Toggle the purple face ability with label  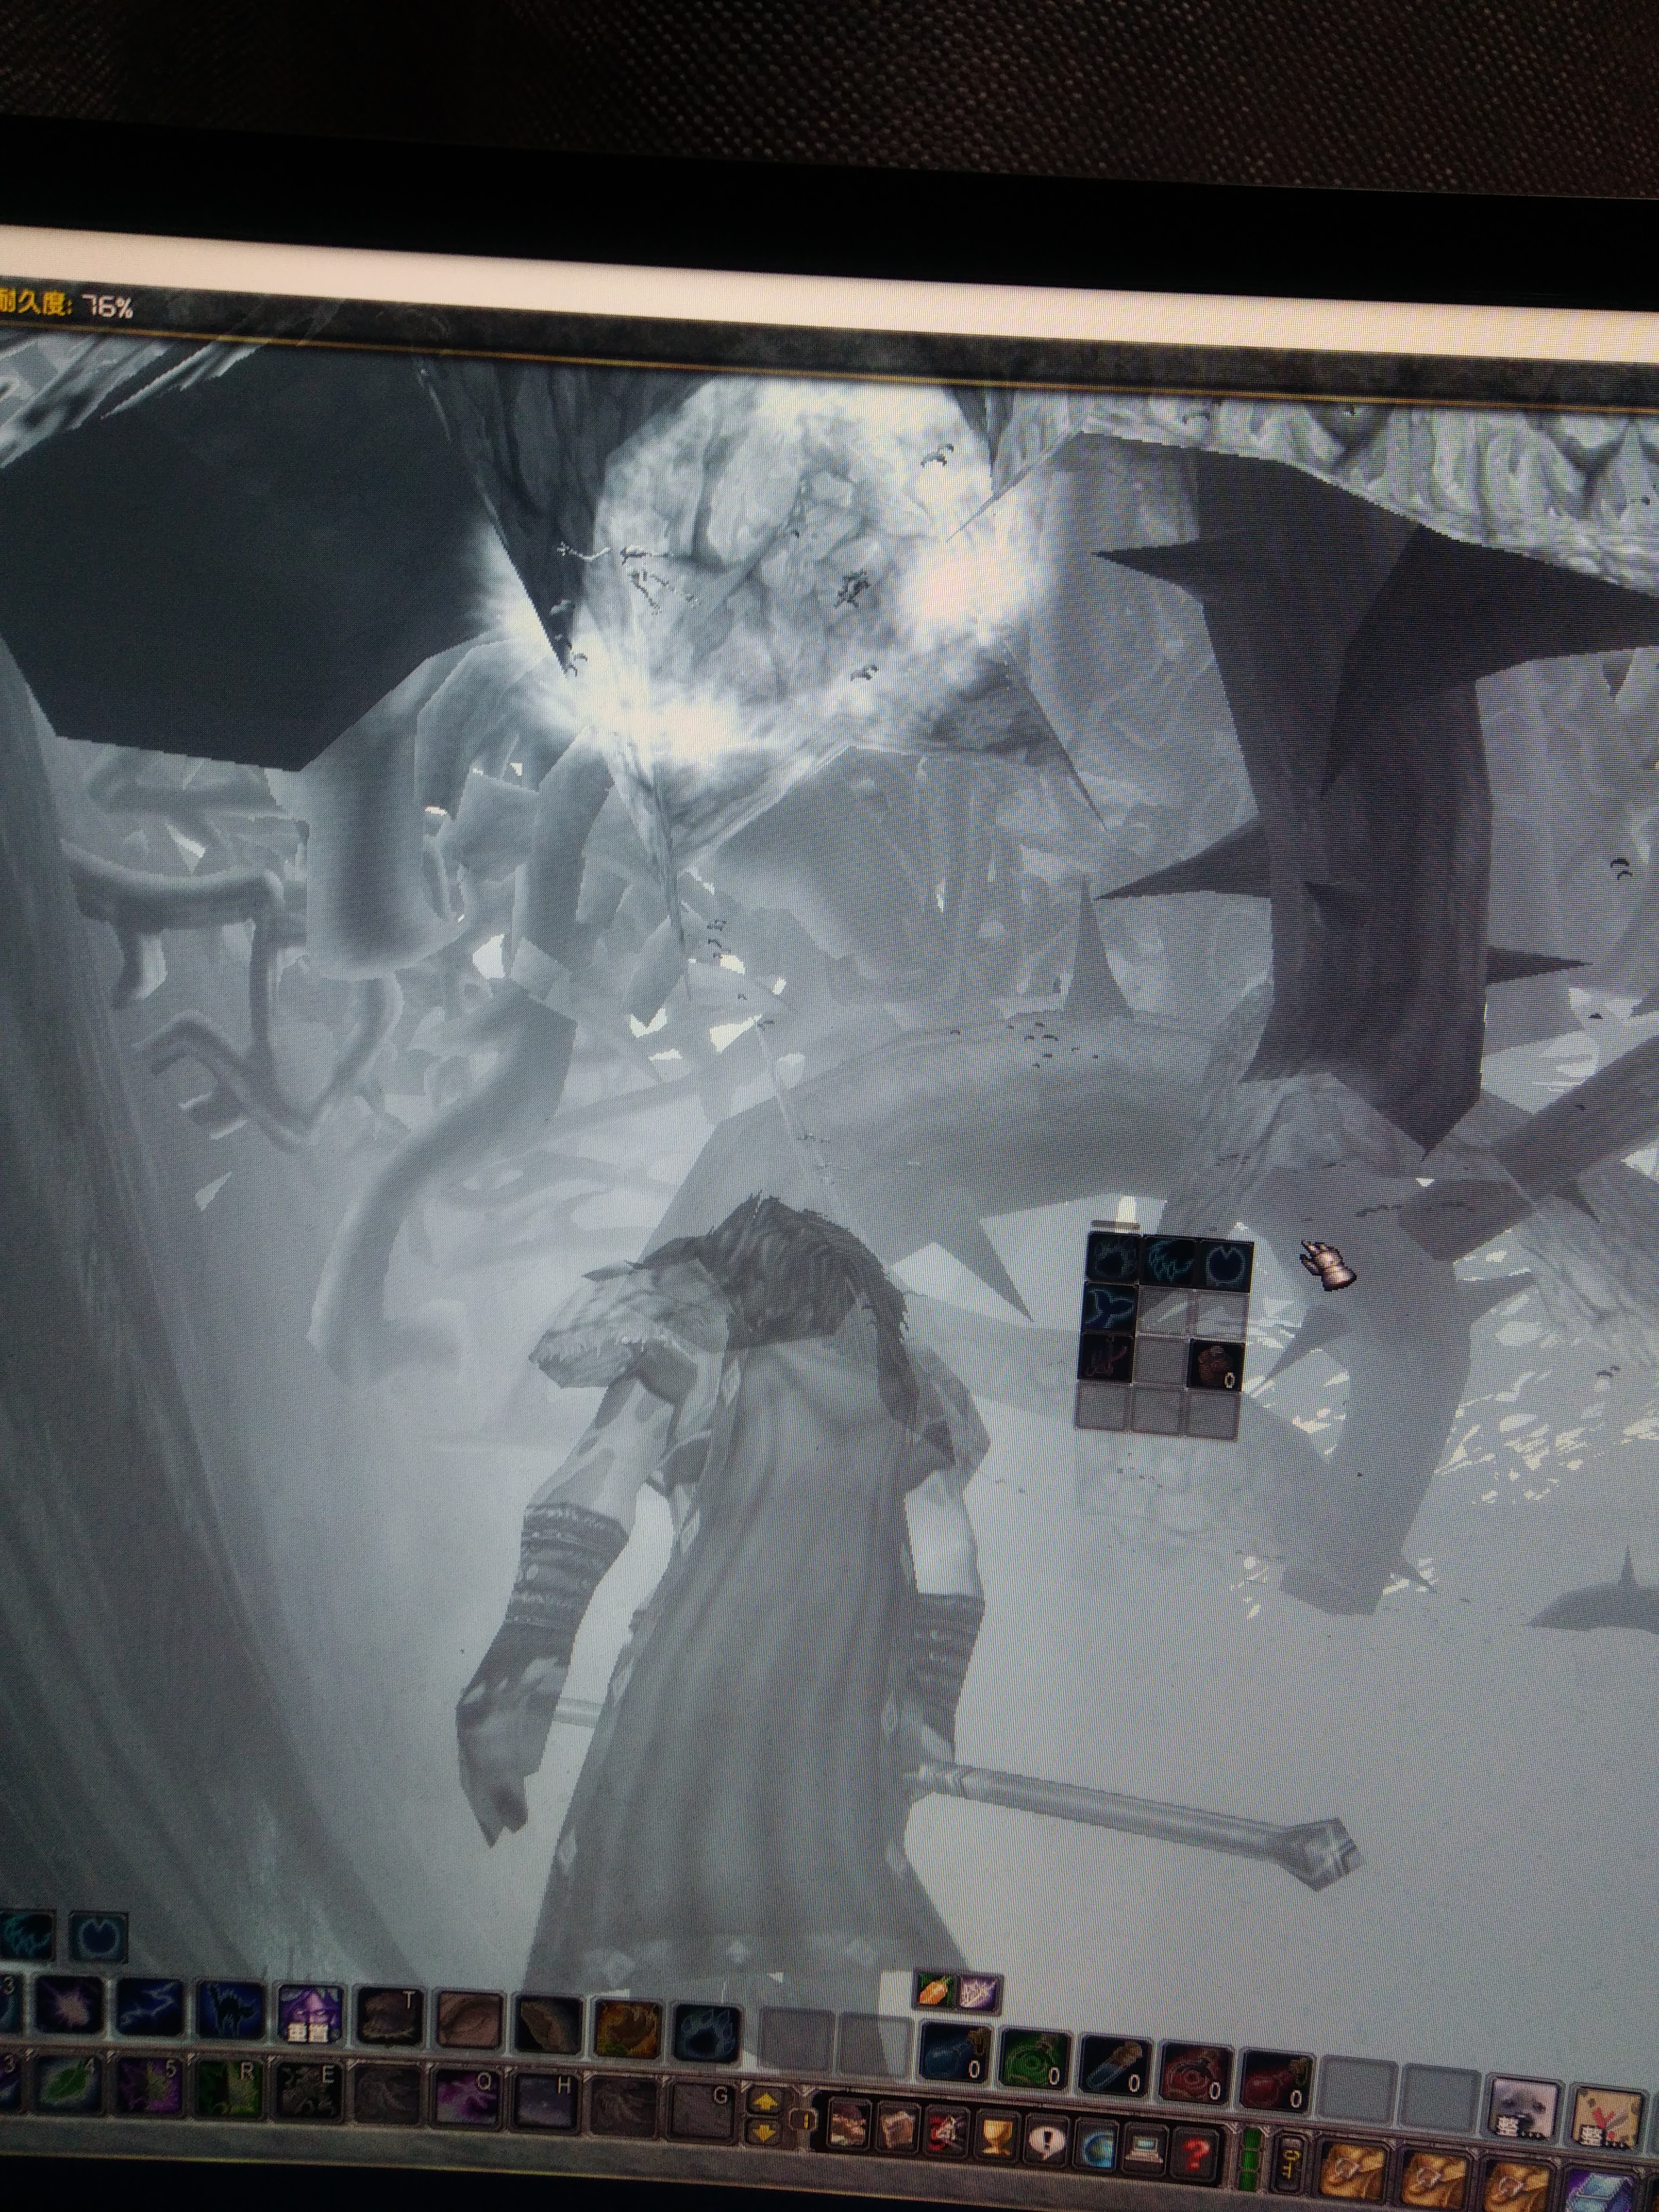click(x=311, y=2013)
